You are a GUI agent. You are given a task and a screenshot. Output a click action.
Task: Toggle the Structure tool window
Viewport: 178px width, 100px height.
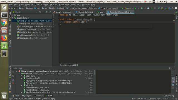(x=10, y=29)
